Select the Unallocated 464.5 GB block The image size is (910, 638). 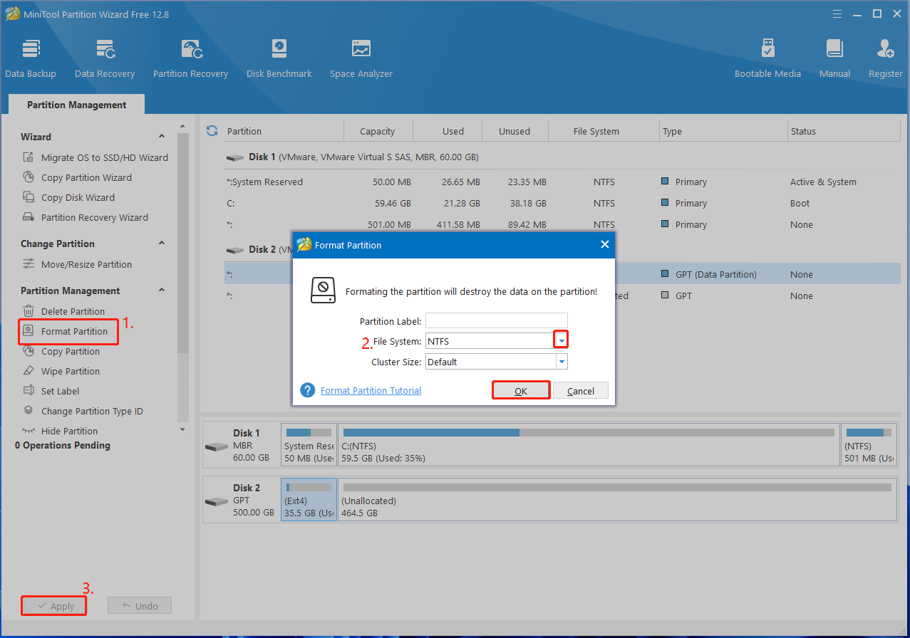click(617, 499)
